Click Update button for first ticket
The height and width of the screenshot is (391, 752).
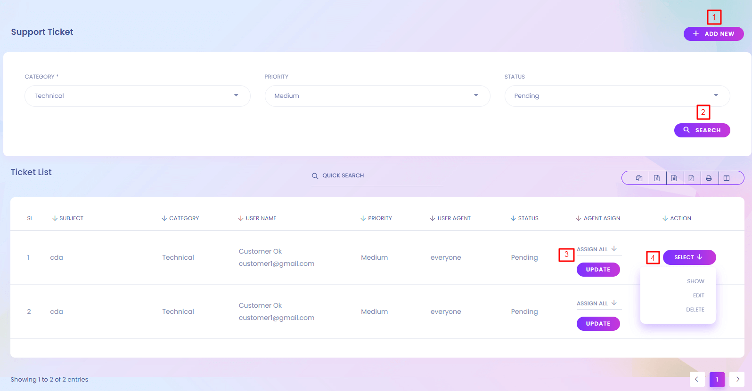[x=598, y=270]
